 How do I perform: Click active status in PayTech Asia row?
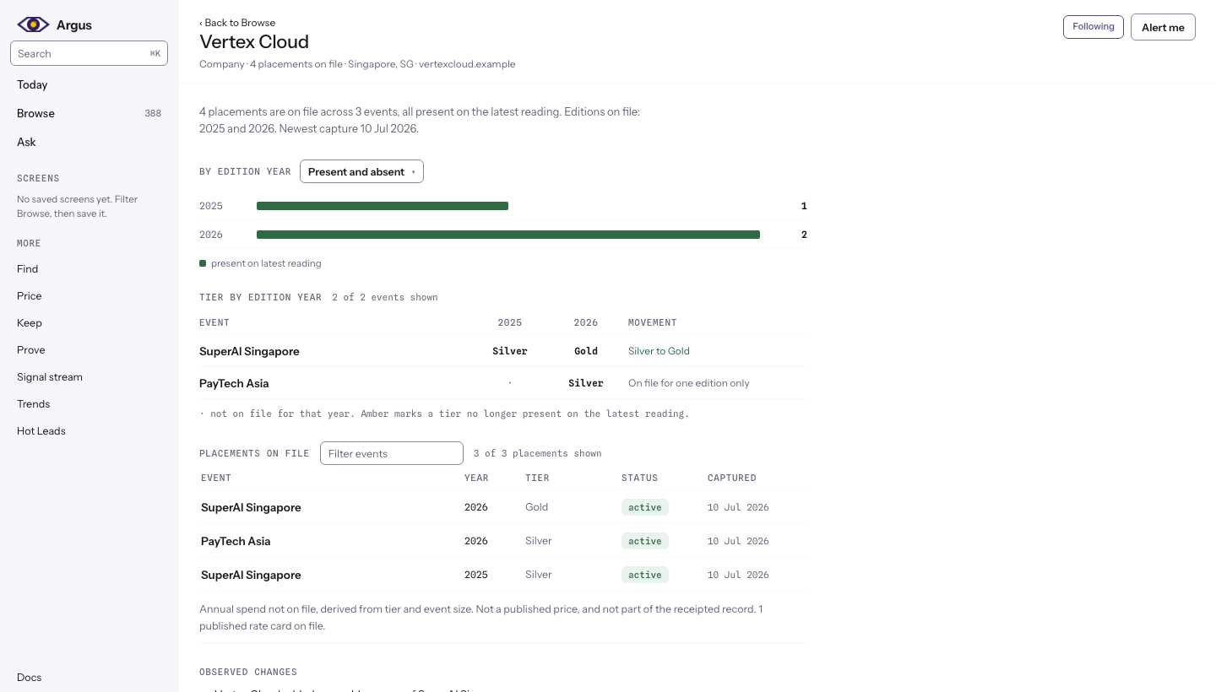point(645,541)
